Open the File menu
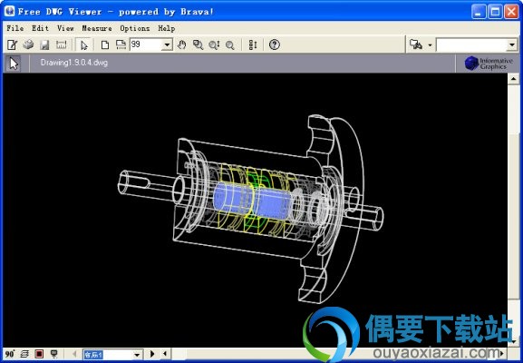Image resolution: width=523 pixels, height=363 pixels. (x=15, y=28)
